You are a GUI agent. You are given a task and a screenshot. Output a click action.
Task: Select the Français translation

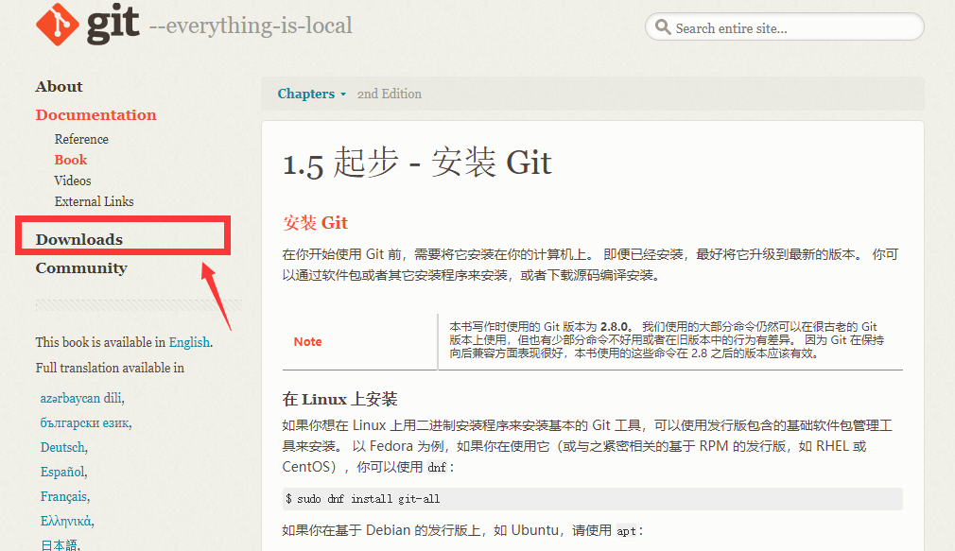tap(65, 496)
